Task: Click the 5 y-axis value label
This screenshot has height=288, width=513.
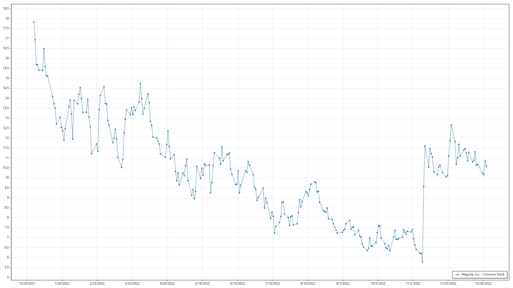Action: point(8,277)
